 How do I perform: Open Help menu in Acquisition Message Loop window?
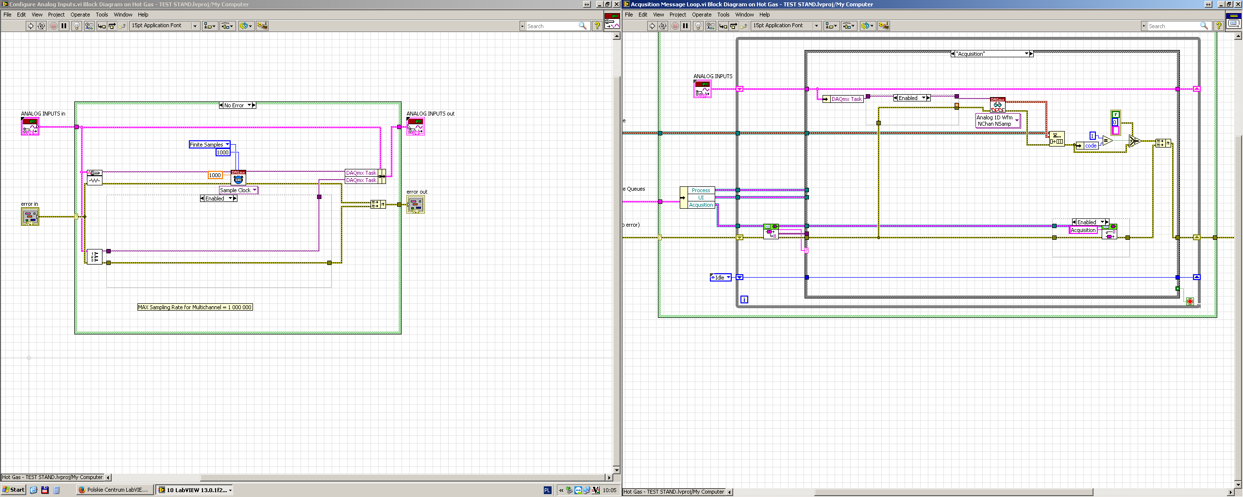(x=765, y=15)
